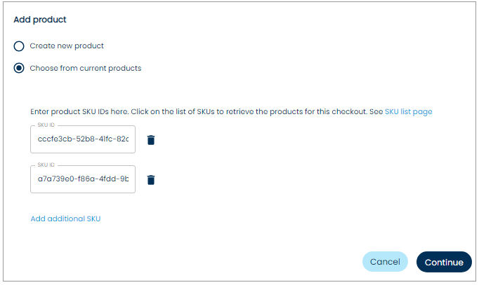The height and width of the screenshot is (285, 479).
Task: Click the word 'See' before SKU list link
Action: click(376, 112)
